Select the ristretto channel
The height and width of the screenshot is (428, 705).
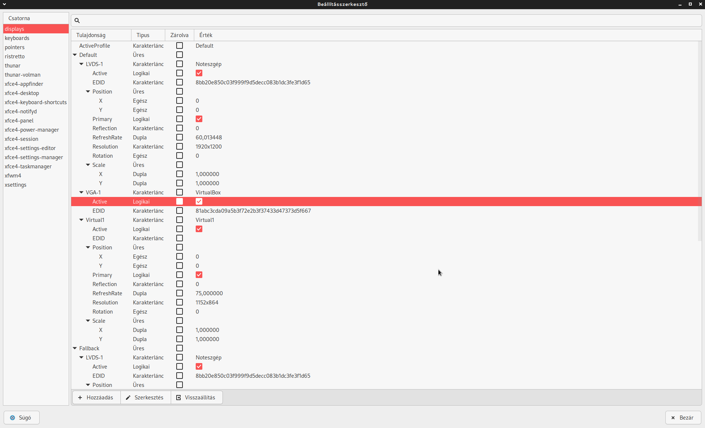pos(36,56)
